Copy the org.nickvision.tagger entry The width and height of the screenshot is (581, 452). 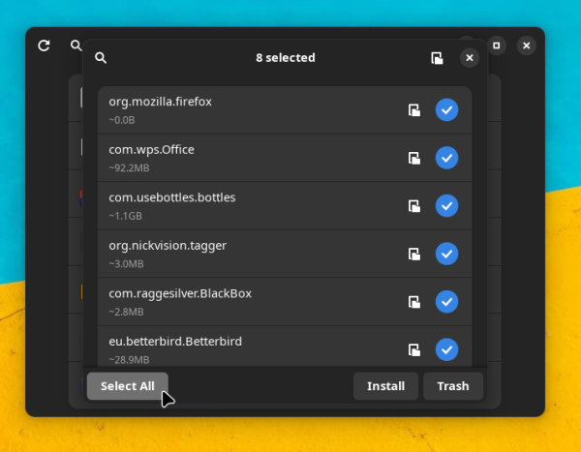pos(414,254)
